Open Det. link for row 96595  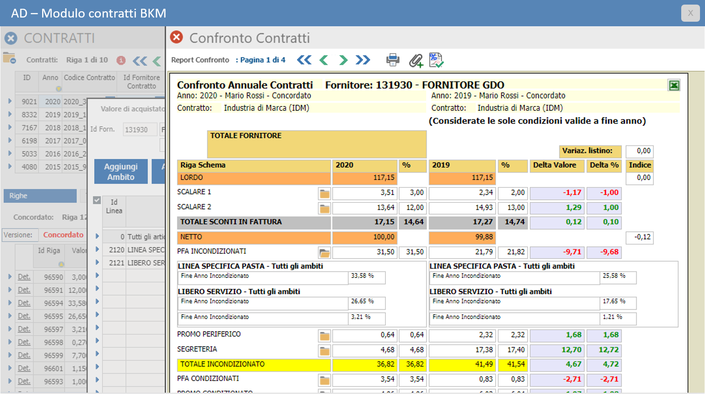pos(24,316)
